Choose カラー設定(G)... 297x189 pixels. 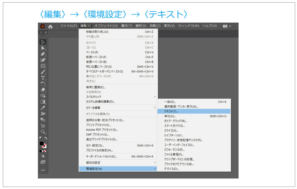[118, 145]
